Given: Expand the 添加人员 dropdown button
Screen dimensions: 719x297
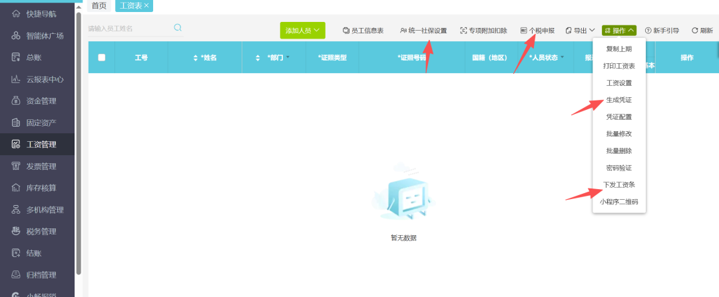Looking at the screenshot, I should click(x=303, y=31).
